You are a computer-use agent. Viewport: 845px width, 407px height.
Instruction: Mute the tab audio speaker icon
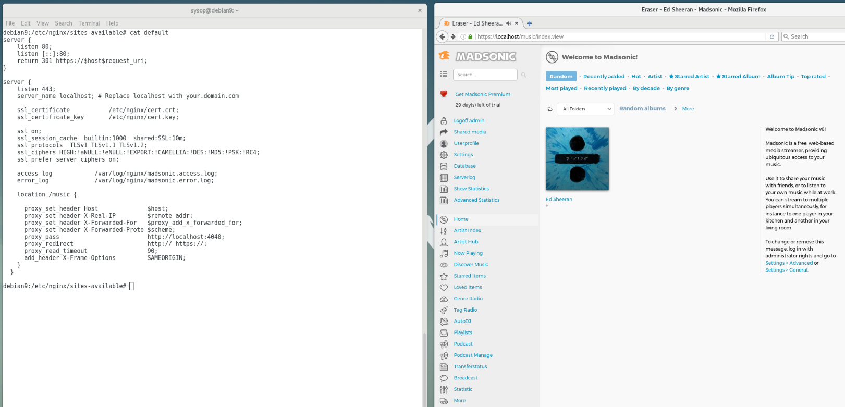click(508, 23)
